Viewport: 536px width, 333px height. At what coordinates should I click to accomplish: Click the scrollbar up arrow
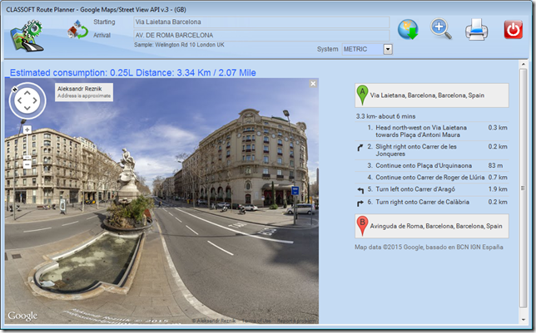pos(523,64)
